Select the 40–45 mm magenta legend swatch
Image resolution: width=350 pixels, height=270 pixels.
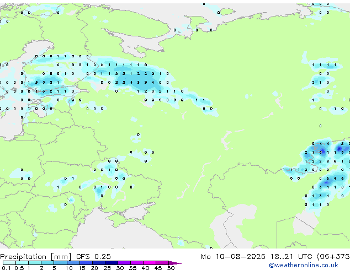150,263
